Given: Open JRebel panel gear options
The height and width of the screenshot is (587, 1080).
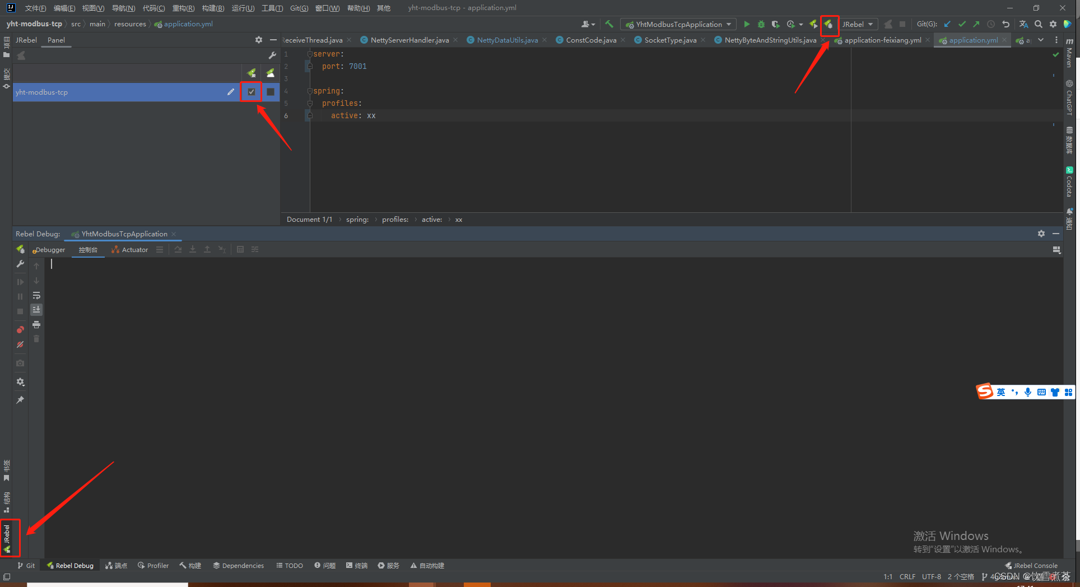Looking at the screenshot, I should coord(258,40).
